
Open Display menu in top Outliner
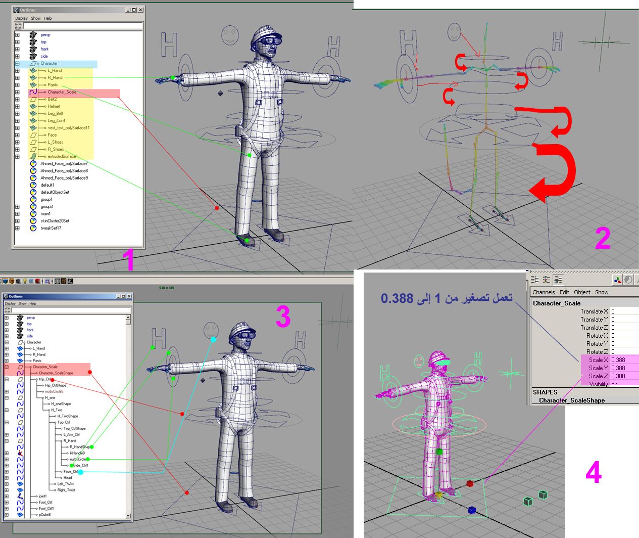tap(22, 18)
